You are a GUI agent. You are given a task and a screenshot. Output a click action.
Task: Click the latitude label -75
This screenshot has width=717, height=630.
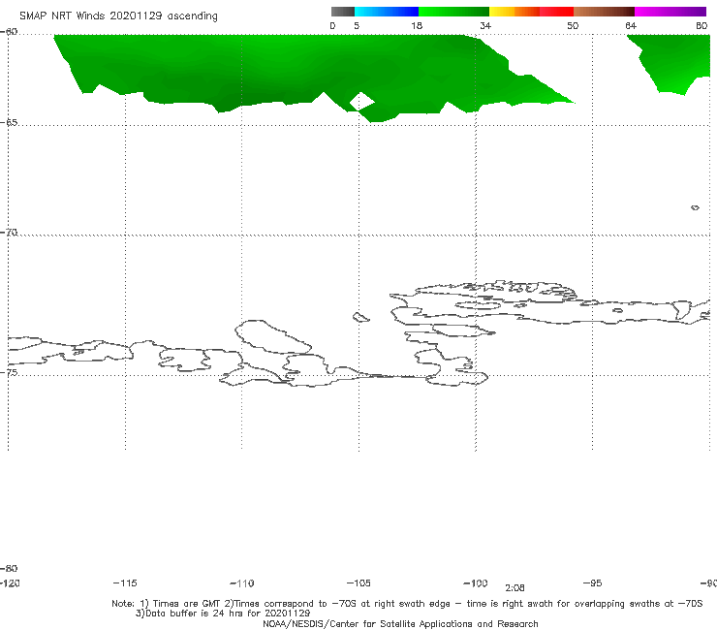pyautogui.click(x=9, y=372)
